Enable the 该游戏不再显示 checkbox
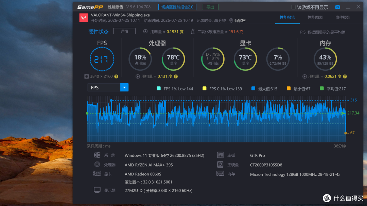The image size is (367, 206). (293, 7)
